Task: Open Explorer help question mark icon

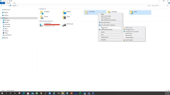Action: [169, 3]
